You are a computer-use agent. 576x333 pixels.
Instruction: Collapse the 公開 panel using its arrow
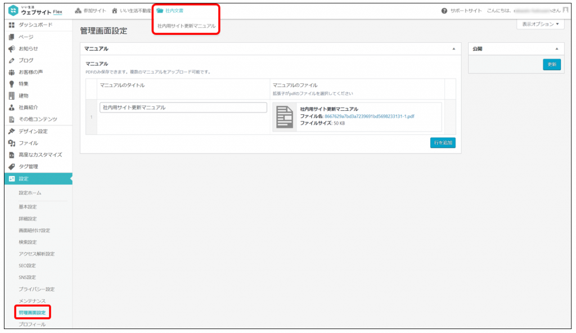[x=556, y=49]
